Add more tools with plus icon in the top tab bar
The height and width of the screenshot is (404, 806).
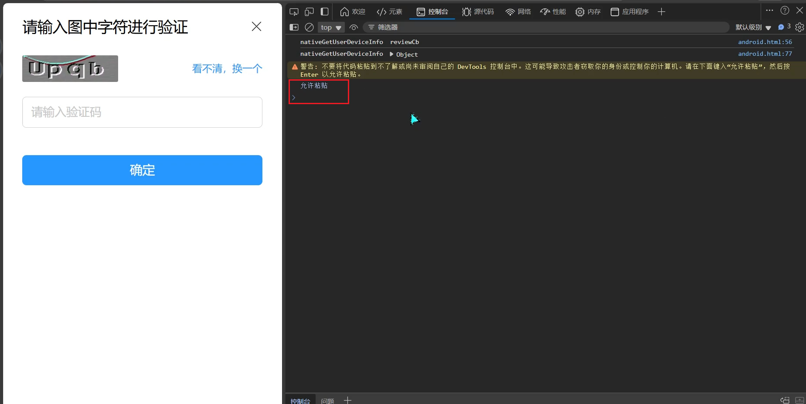click(661, 12)
